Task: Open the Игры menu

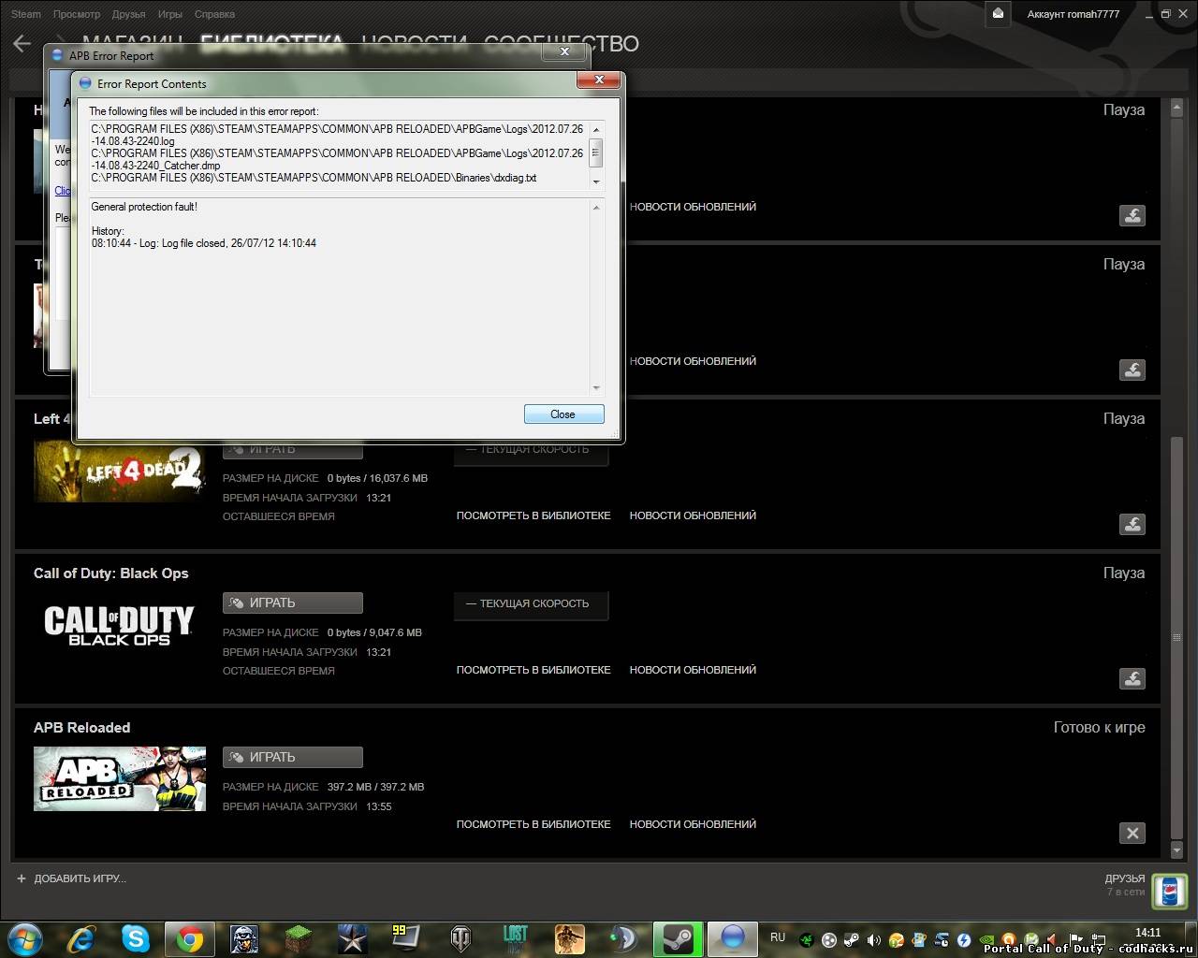Action: tap(170, 14)
